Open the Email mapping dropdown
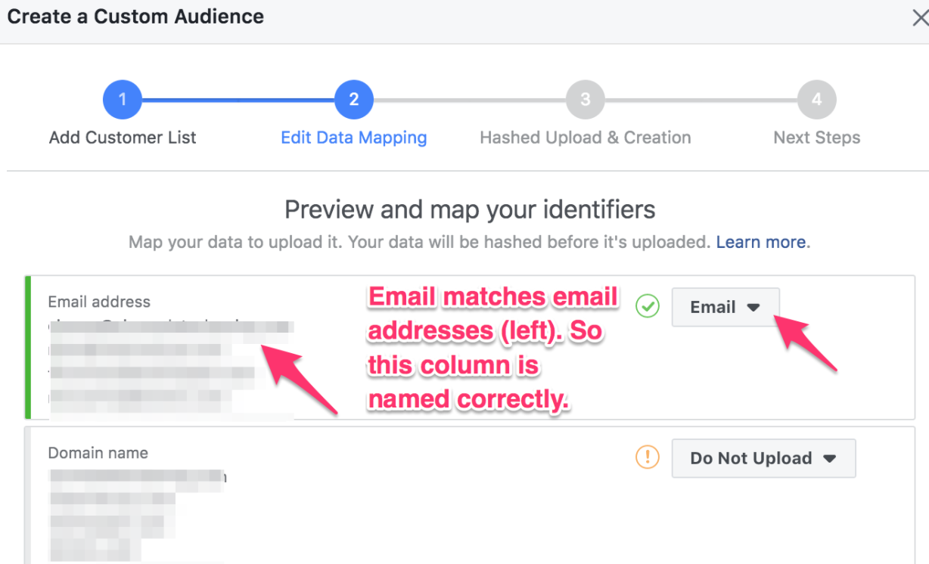929x564 pixels. (x=725, y=307)
